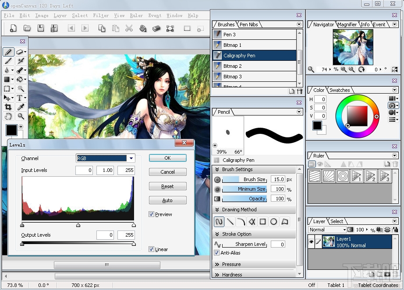Activate the Magic Wand tool
The height and width of the screenshot is (290, 404).
(21, 89)
